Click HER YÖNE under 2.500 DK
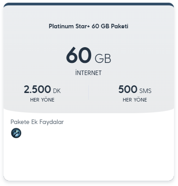 42,100
